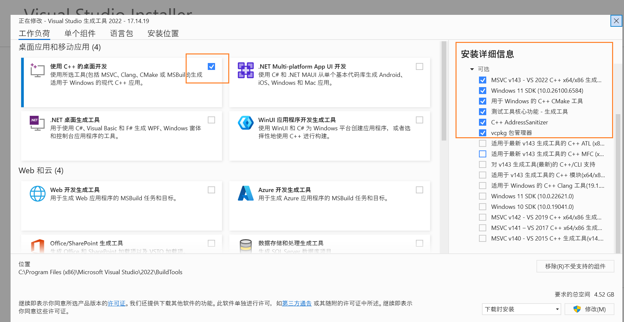The width and height of the screenshot is (624, 322).
Task: Click the WinUI application build tools icon
Action: click(245, 123)
